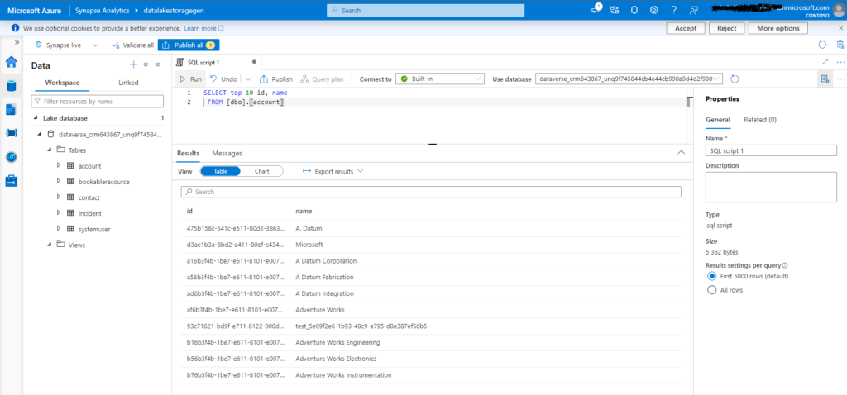The height and width of the screenshot is (395, 847).
Task: Click the discard all trash icon
Action: click(840, 45)
